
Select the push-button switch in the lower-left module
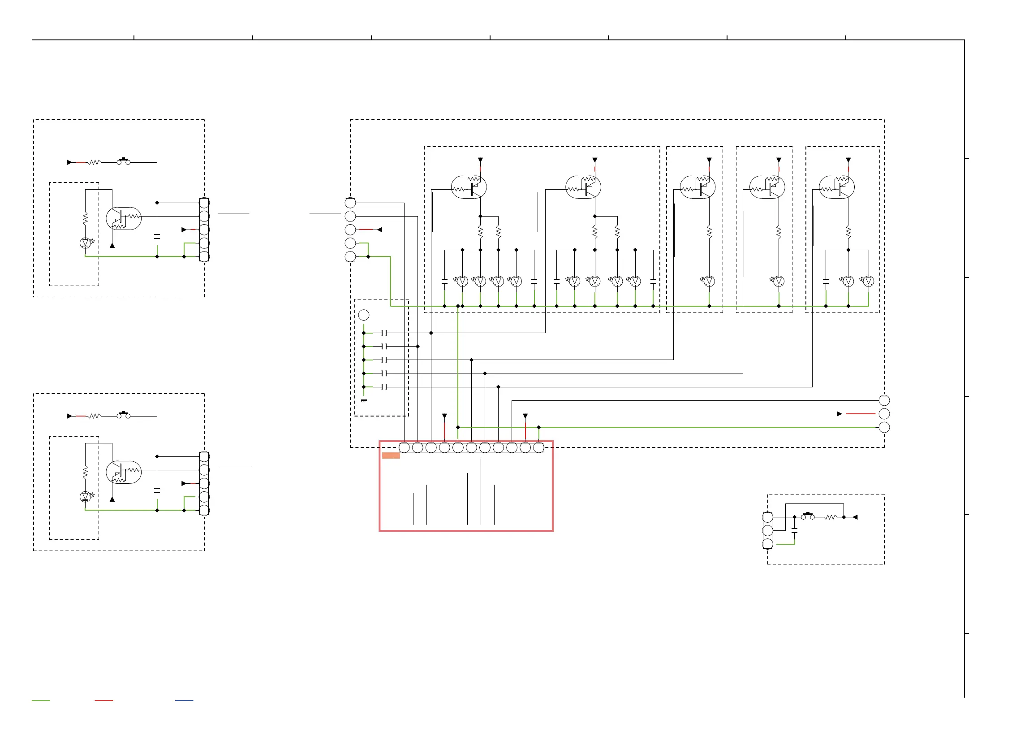123,415
